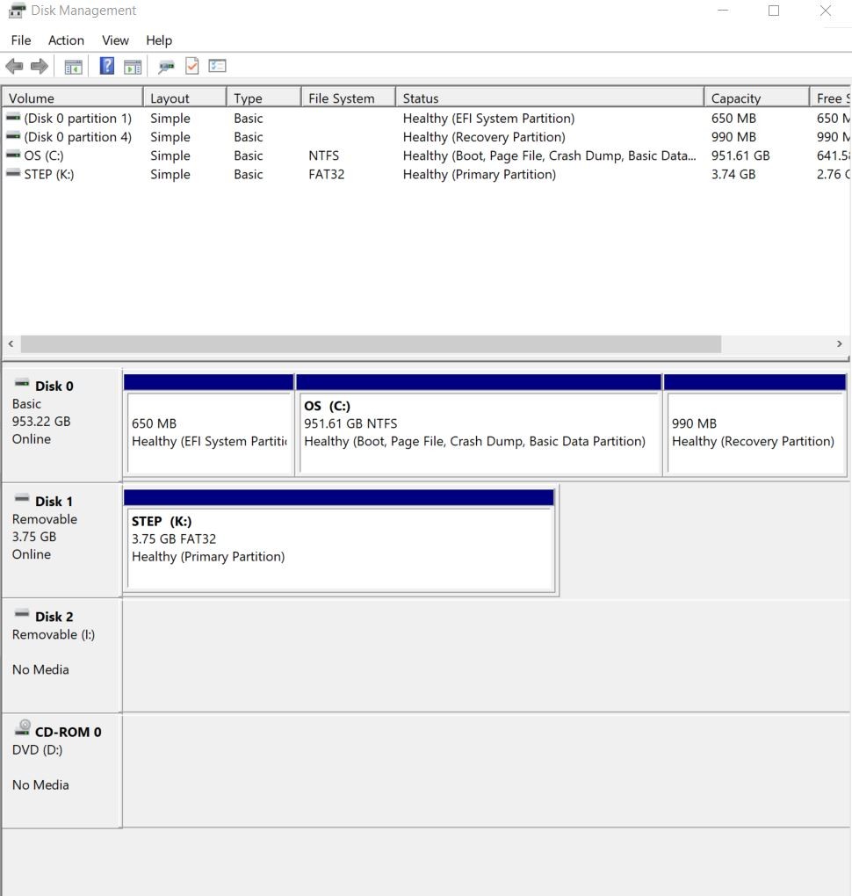Open the File menu
Image resolution: width=852 pixels, height=896 pixels.
point(20,40)
